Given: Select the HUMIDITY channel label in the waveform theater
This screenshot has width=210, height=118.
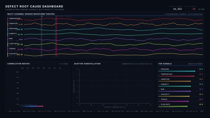Looking at the screenshot, I should [x=13, y=34].
